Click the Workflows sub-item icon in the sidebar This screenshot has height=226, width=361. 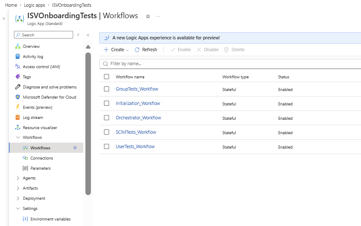tap(25, 148)
